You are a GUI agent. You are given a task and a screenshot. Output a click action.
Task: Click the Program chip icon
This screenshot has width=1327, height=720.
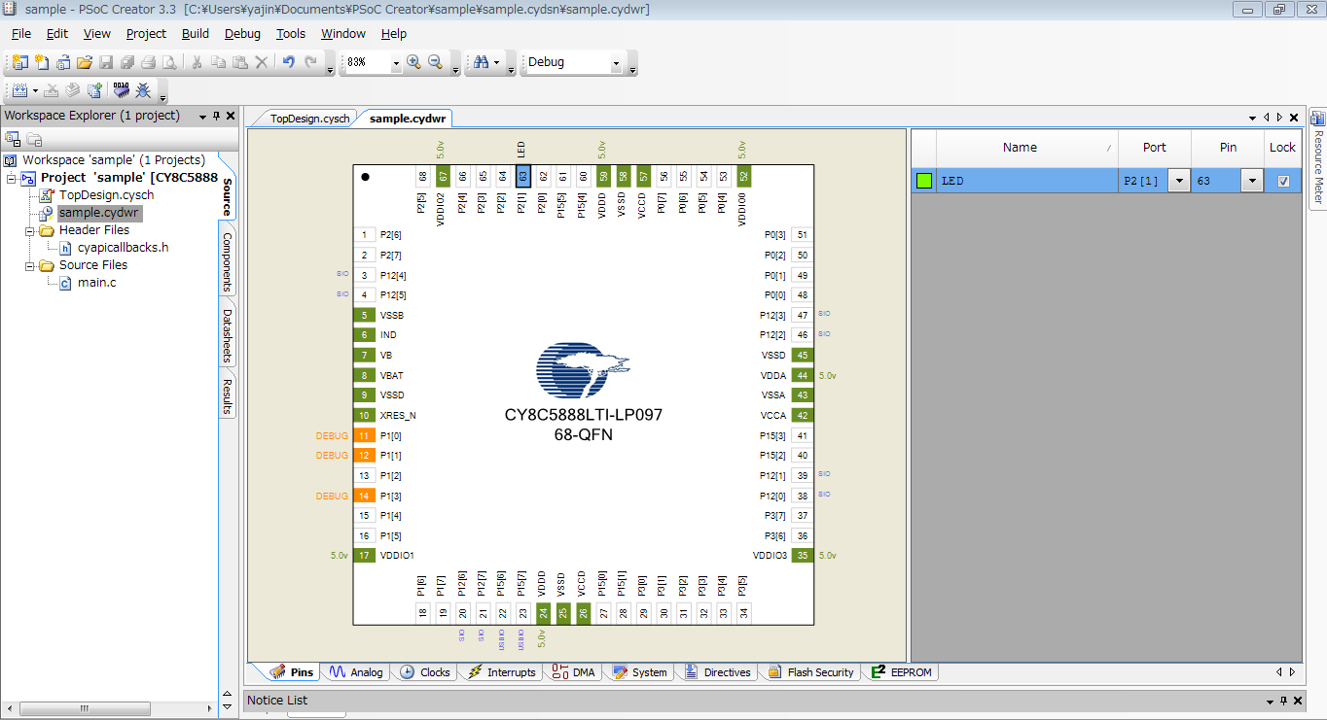[x=122, y=90]
